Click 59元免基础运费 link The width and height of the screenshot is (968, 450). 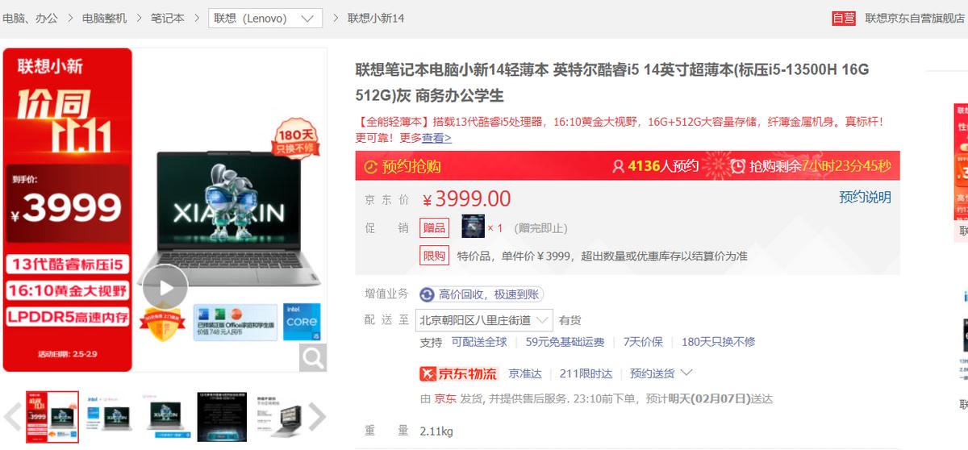pyautogui.click(x=565, y=342)
